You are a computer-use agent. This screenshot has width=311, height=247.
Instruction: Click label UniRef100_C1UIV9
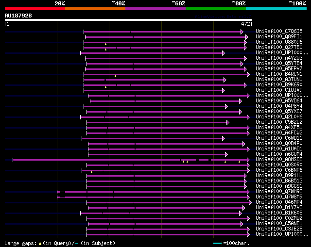(279, 90)
